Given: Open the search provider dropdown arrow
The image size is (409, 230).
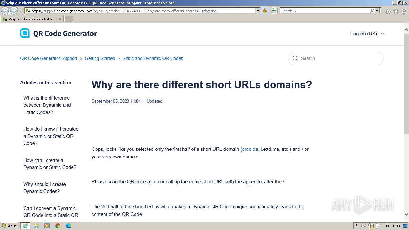Looking at the screenshot, I should pyautogui.click(x=377, y=11).
